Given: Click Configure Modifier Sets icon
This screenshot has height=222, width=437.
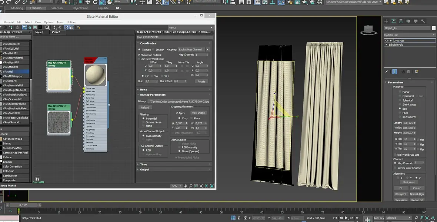Looking at the screenshot, I should [x=417, y=72].
